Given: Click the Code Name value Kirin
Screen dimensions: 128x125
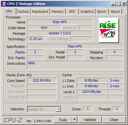Looking at the screenshot, I should coord(44,27).
